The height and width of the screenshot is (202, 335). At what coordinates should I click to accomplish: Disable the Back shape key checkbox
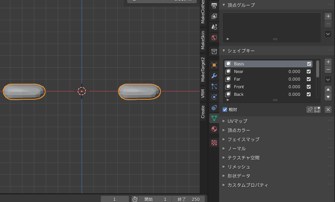click(309, 94)
